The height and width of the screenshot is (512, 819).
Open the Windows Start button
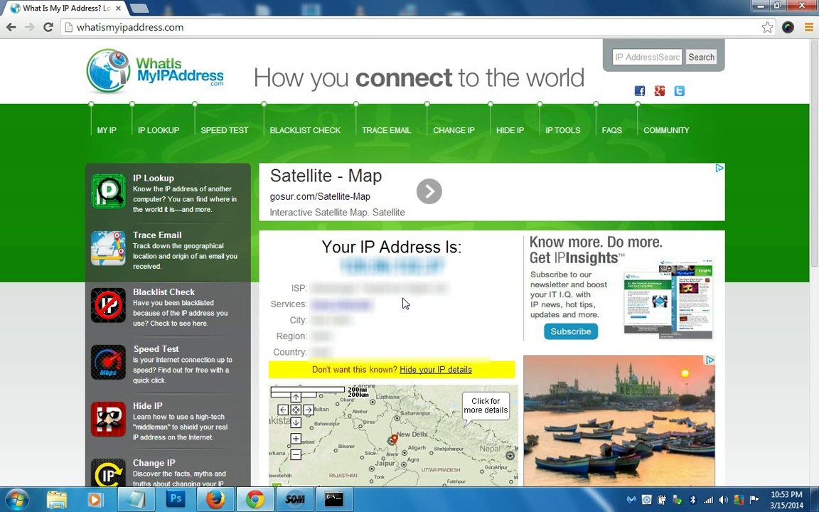tap(17, 499)
